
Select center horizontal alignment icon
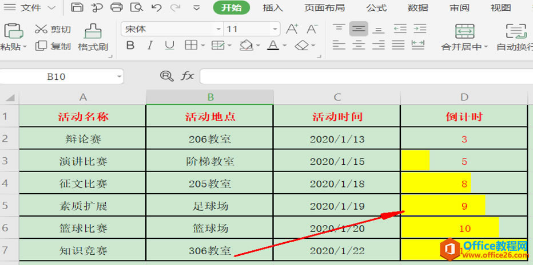pyautogui.click(x=358, y=45)
